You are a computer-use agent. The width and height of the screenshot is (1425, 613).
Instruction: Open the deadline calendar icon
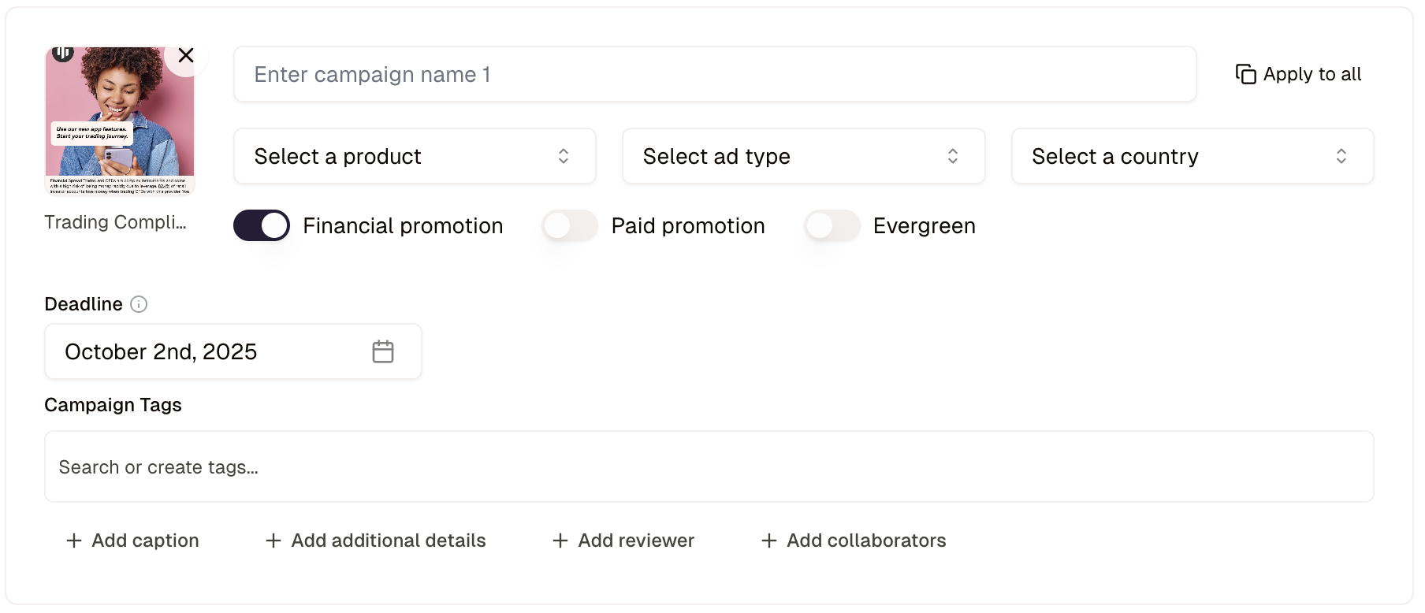383,351
